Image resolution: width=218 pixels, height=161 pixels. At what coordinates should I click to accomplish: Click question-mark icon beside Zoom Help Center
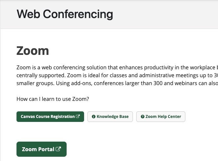click(142, 117)
